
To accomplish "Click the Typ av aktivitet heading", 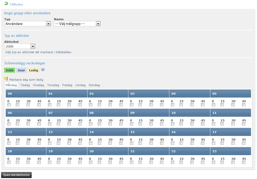I will click(17, 36).
